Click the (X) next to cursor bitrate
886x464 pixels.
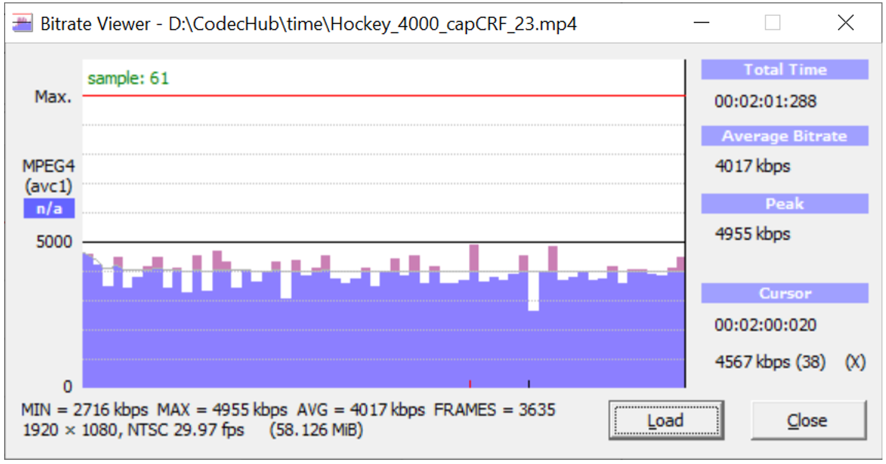[x=855, y=362]
